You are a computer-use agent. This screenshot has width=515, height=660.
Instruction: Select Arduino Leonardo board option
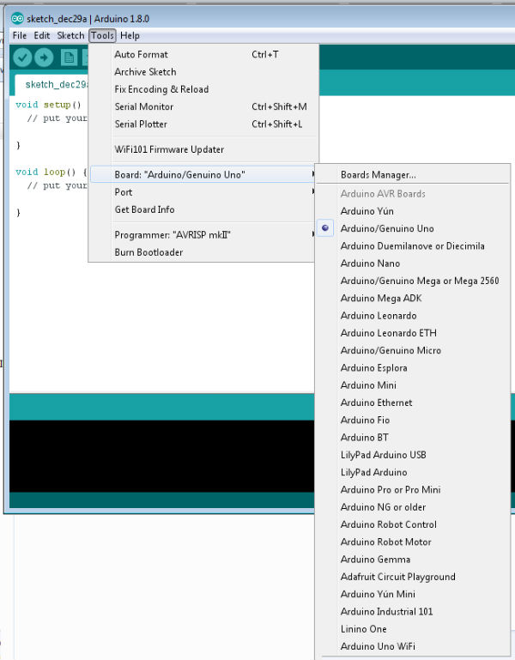click(379, 316)
